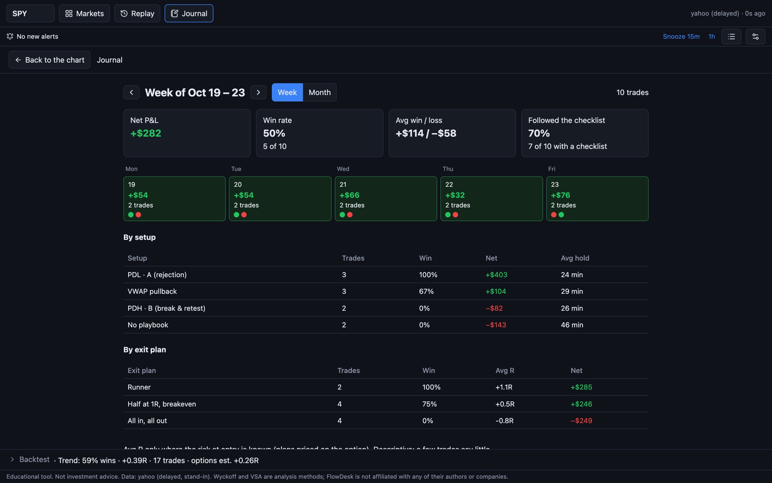This screenshot has height=483, width=772.
Task: Snooze alerts for 15m
Action: click(681, 36)
